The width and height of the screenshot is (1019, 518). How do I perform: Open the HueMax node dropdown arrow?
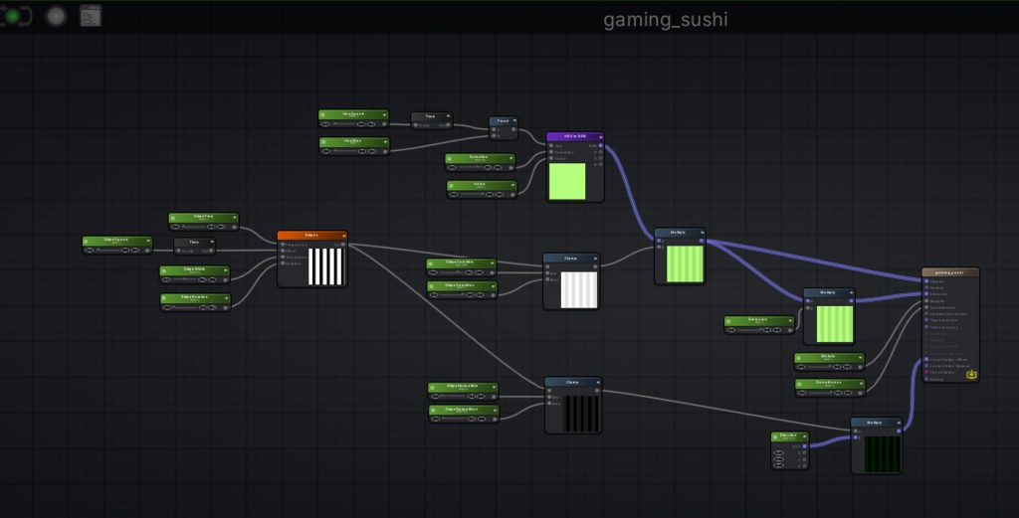pyautogui.click(x=385, y=142)
